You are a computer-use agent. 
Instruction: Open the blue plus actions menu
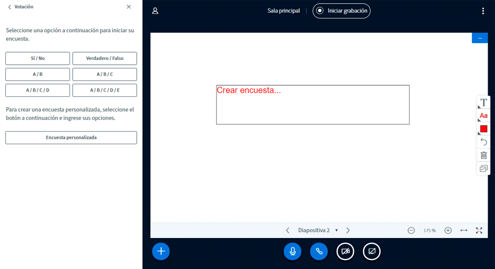click(x=161, y=252)
